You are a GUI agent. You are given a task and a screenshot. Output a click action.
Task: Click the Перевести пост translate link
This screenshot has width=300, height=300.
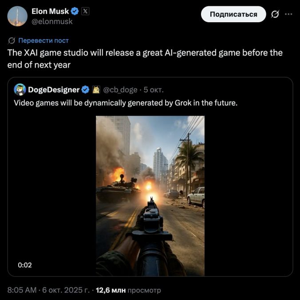coord(43,40)
